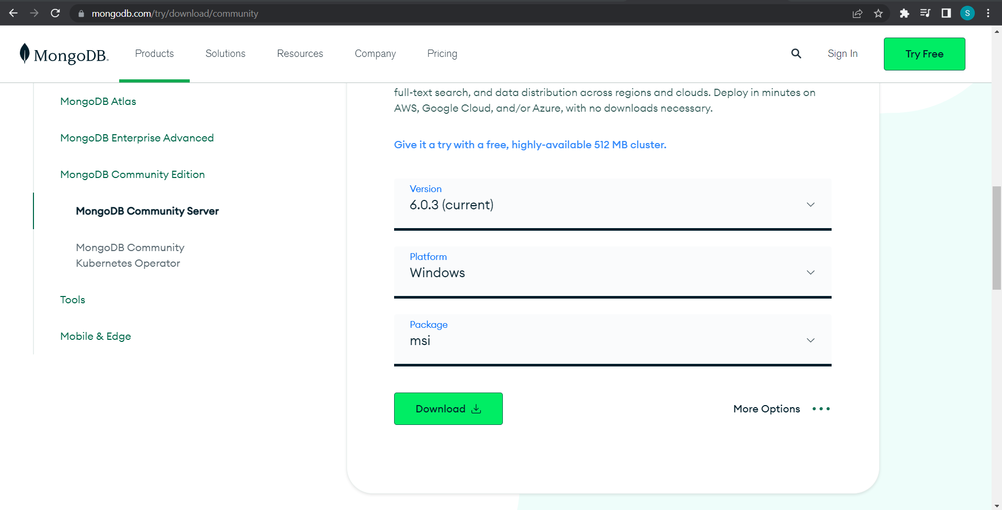Viewport: 1002px width, 510px height.
Task: Open the Platform Windows dropdown
Action: click(x=612, y=272)
